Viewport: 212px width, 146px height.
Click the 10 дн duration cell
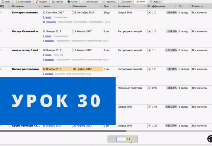107,13
